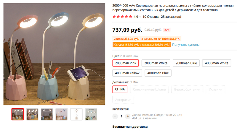
Task: Decrease quantity with the minus button
Action: coord(115,116)
